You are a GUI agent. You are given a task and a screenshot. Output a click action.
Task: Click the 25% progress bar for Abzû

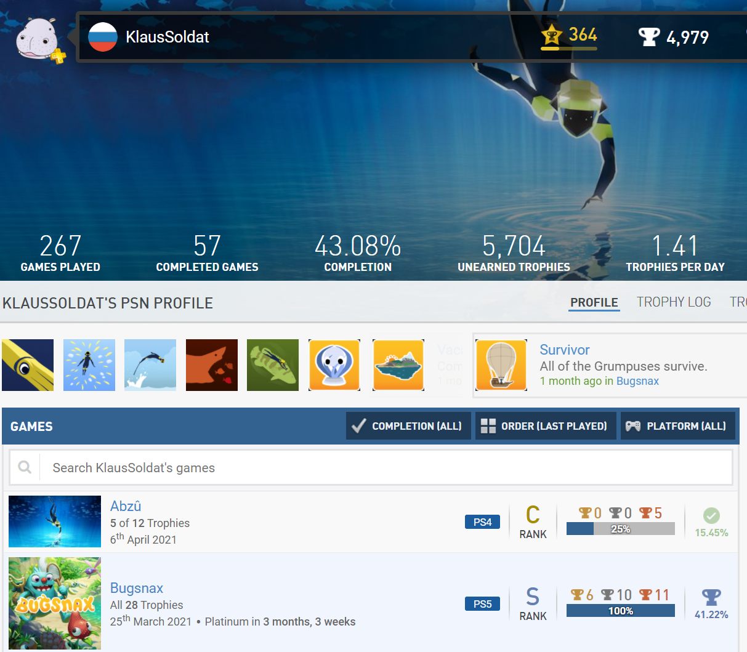point(621,529)
